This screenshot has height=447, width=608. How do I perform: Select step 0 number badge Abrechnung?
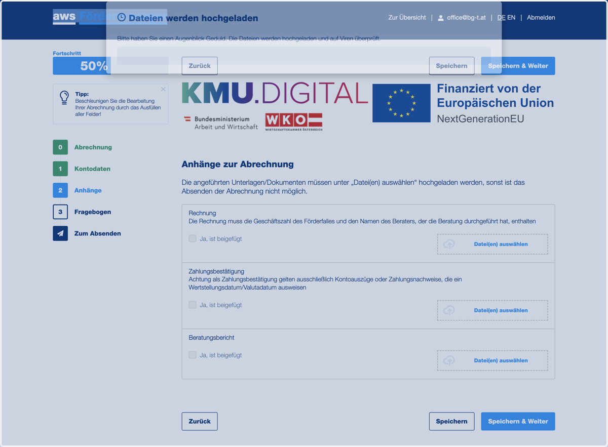pyautogui.click(x=60, y=147)
